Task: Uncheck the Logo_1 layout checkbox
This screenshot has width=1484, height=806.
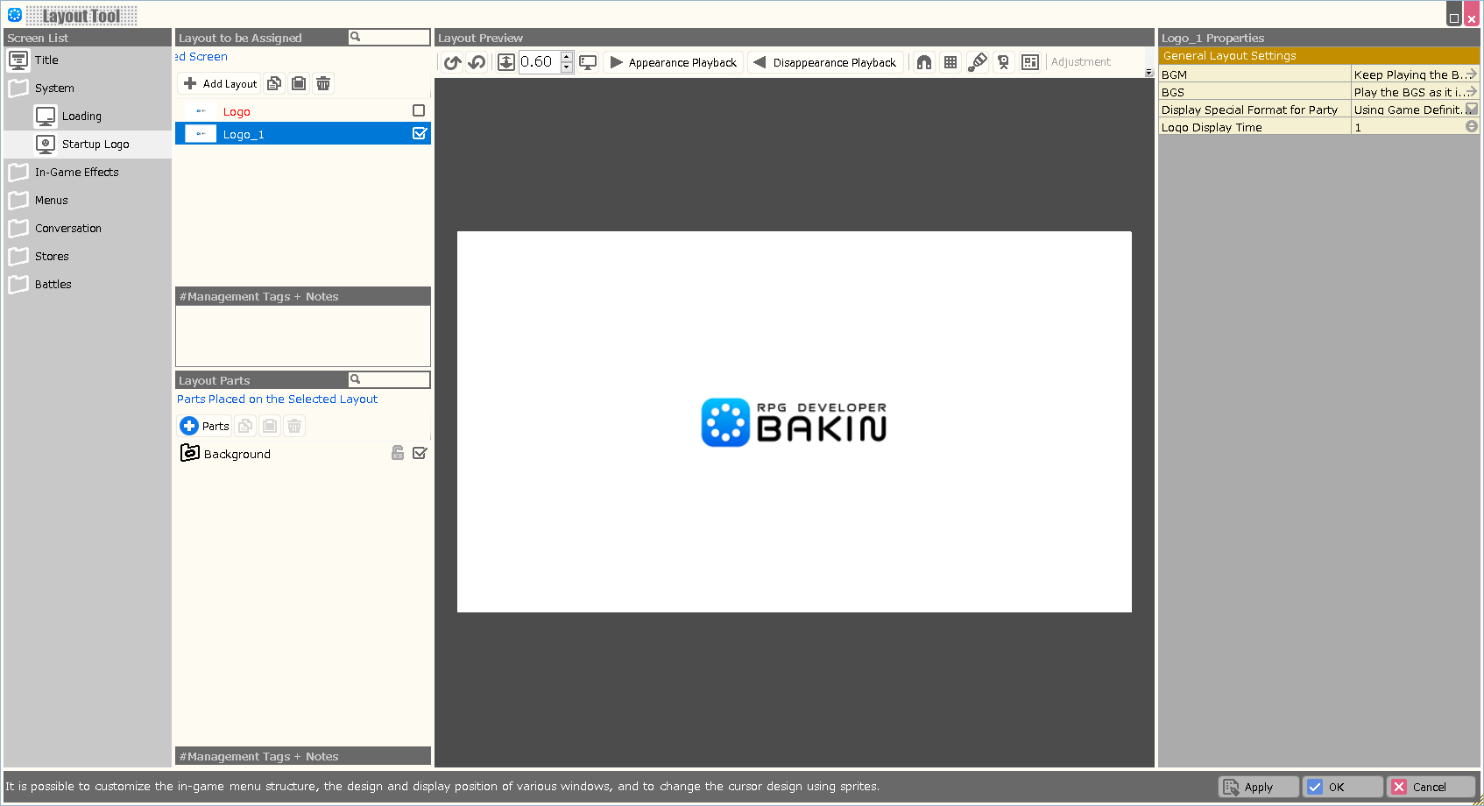Action: 420,133
